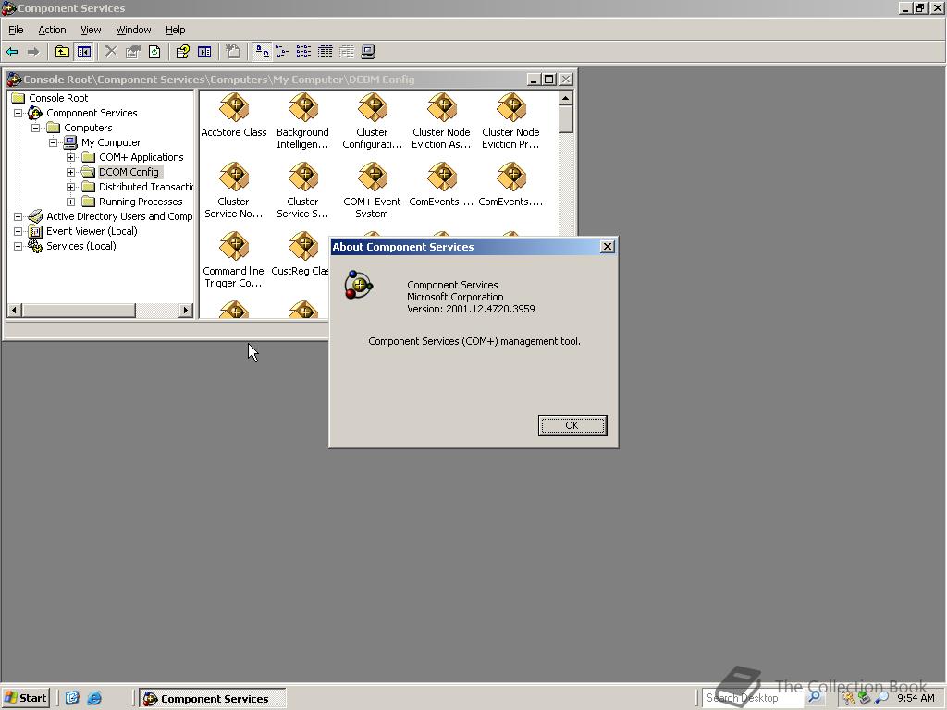Launch Internet Explorer from quick launch
947x710 pixels.
(x=94, y=698)
